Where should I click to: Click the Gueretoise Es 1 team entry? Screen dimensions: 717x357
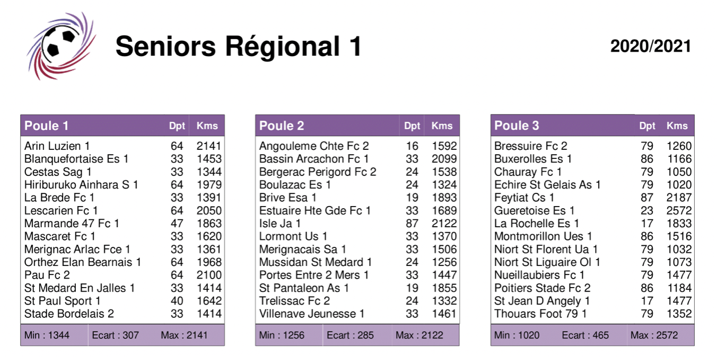click(x=534, y=210)
